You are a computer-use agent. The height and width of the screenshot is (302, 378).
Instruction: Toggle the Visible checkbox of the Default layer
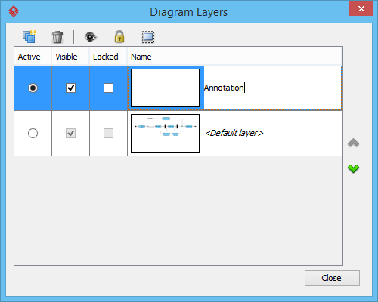(x=70, y=133)
